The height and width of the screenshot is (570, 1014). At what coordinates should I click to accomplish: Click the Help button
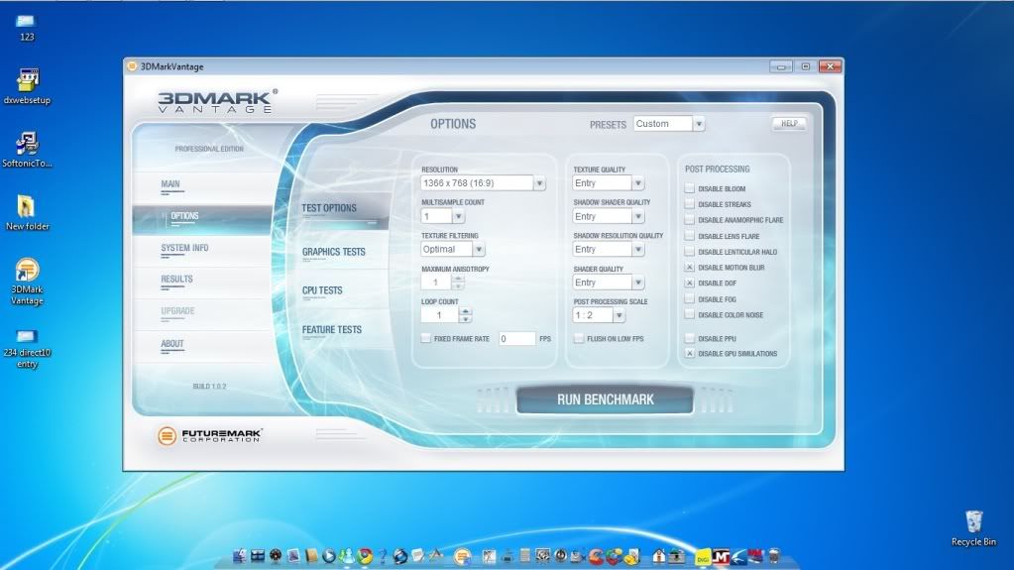point(789,124)
